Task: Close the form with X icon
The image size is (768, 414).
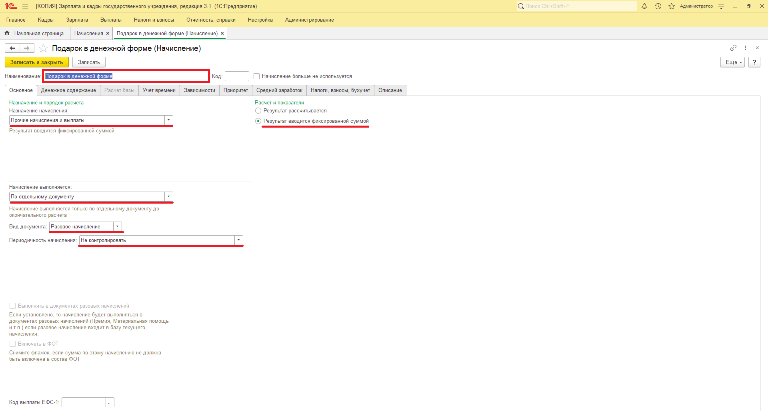Action: click(x=757, y=48)
